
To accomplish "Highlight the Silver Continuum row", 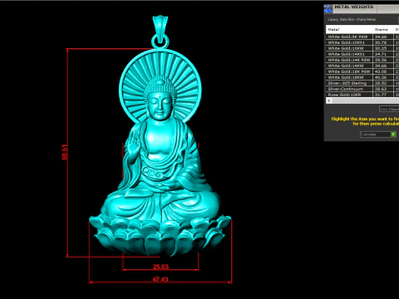I will pos(362,89).
